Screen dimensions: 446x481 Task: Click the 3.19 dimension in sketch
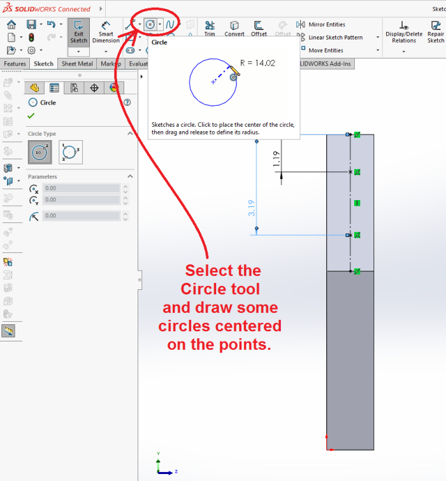click(x=252, y=208)
